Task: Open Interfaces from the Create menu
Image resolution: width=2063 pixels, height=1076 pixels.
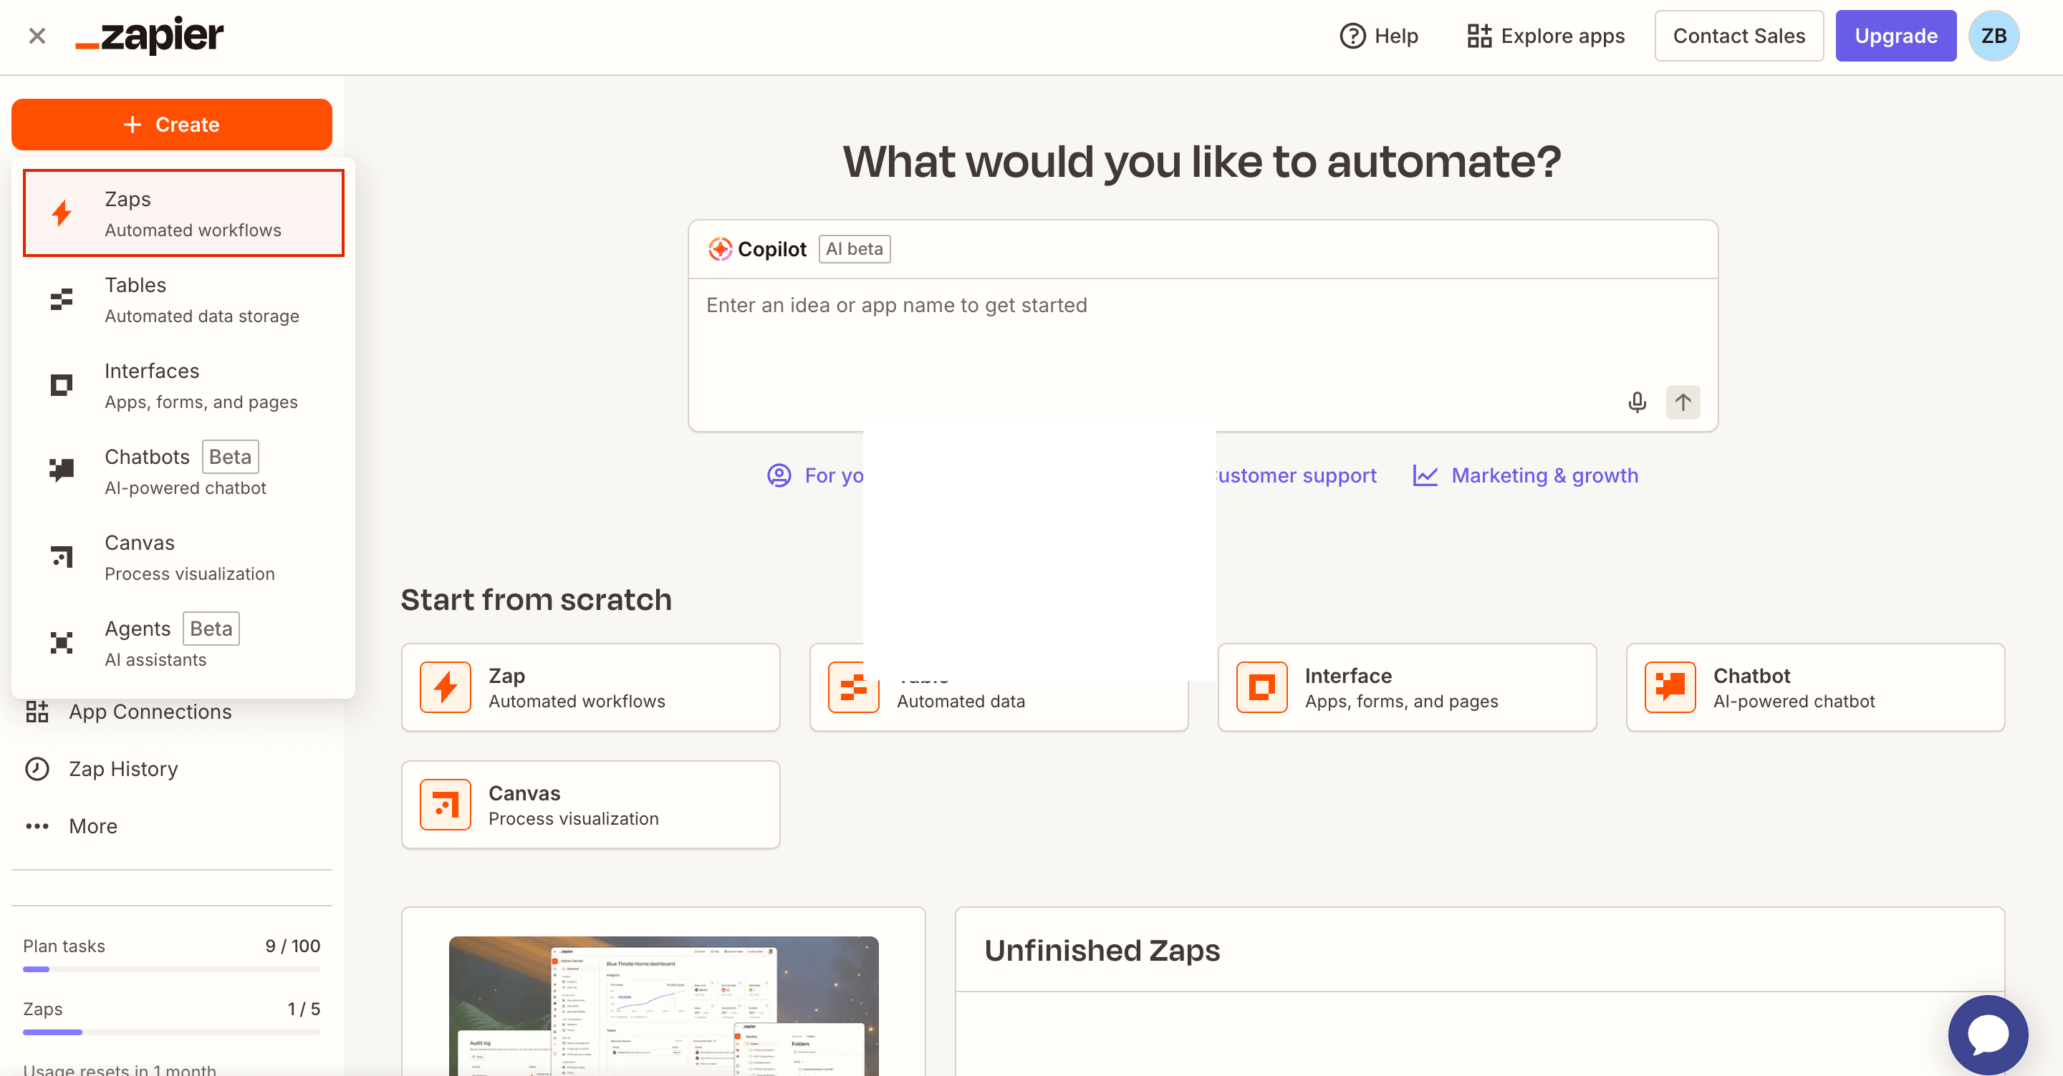Action: pyautogui.click(x=183, y=384)
